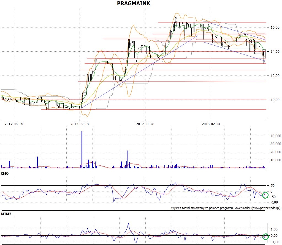Click the 2018-02-14 date label
The height and width of the screenshot is (245, 282).
coord(211,124)
